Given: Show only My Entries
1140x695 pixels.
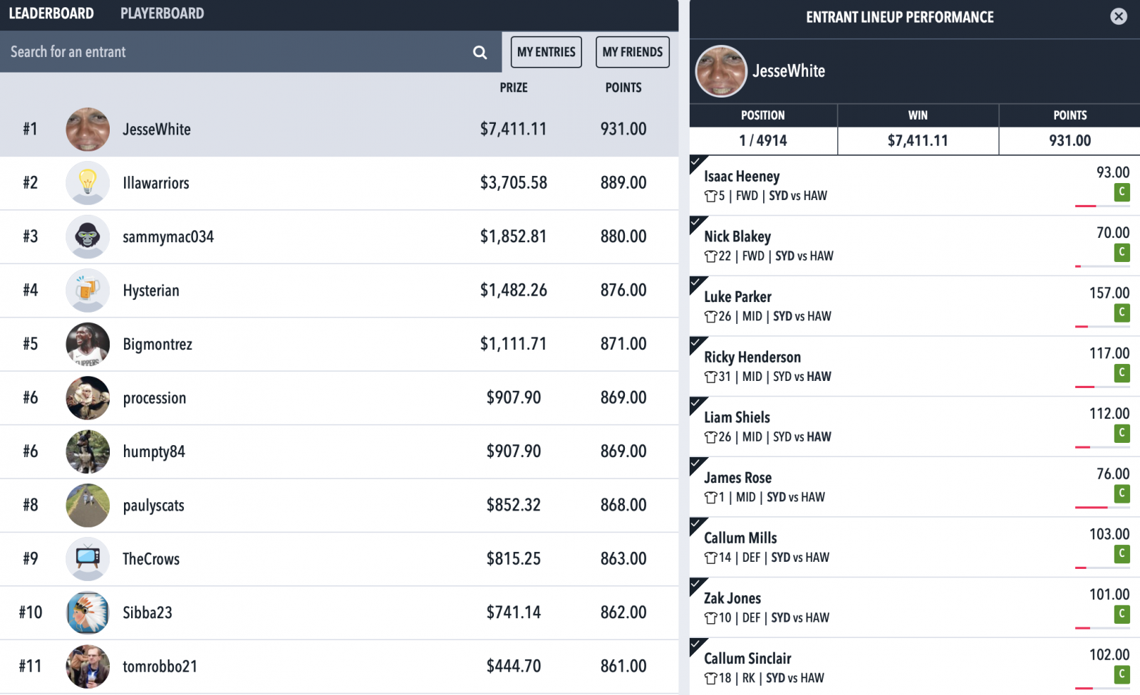Looking at the screenshot, I should [x=546, y=52].
